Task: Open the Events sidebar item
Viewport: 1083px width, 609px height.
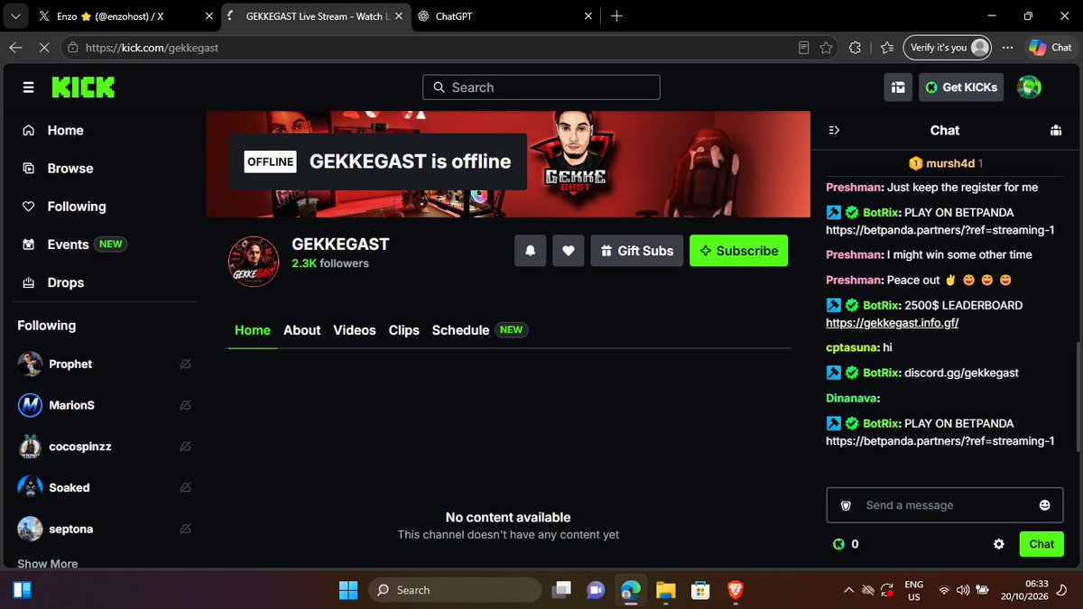Action: pos(73,245)
